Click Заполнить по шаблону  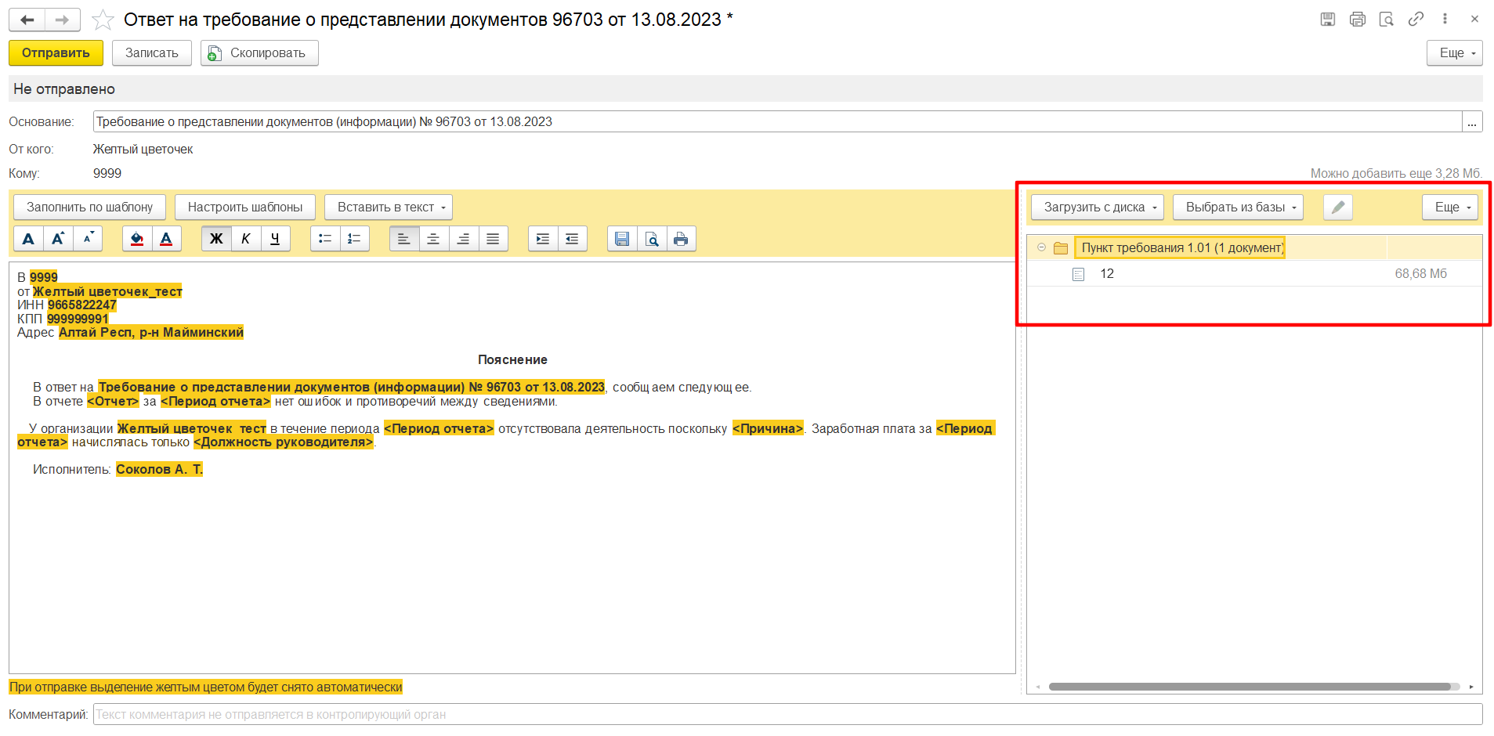(89, 207)
